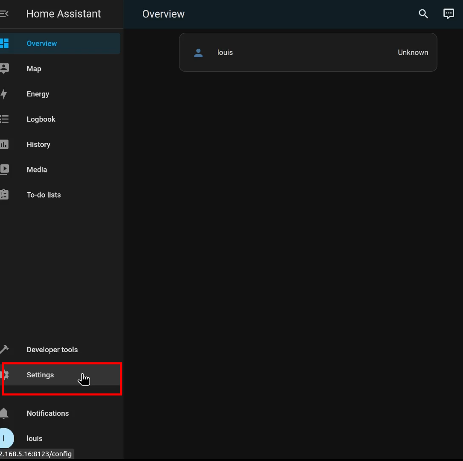Click the Logbook list icon
Screen dimensions: 463x461
[4, 119]
